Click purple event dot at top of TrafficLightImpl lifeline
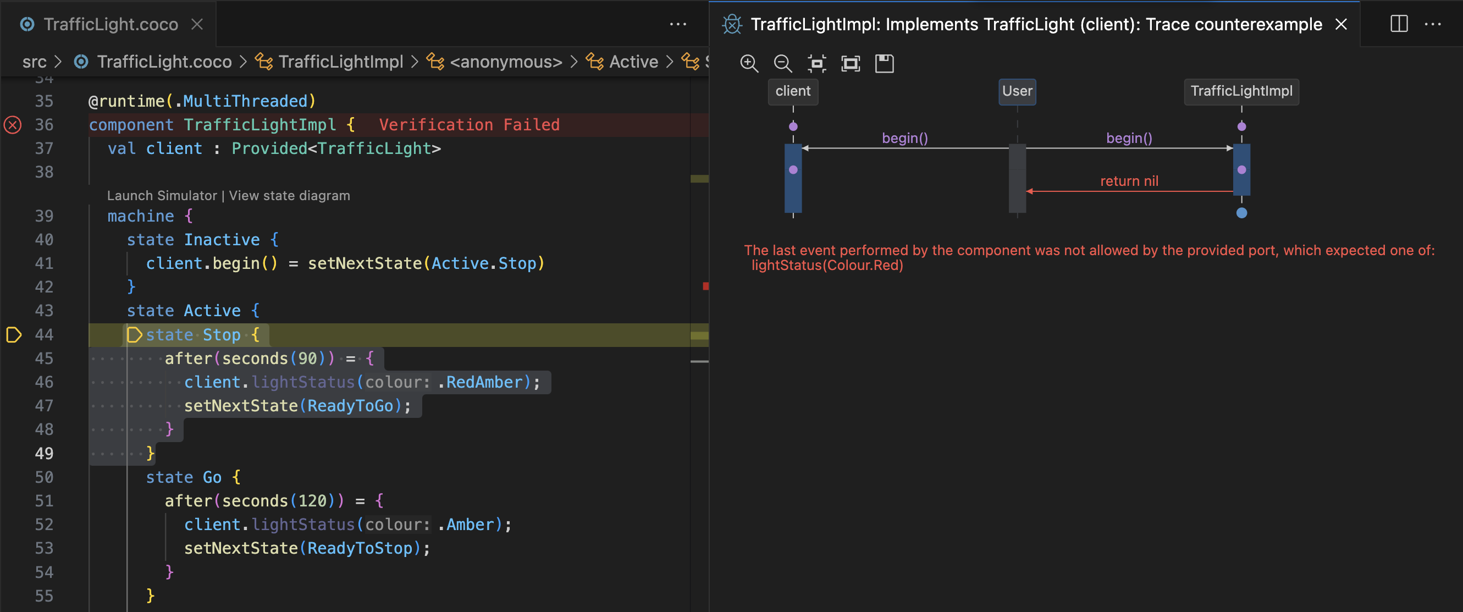1463x612 pixels. 1241,126
